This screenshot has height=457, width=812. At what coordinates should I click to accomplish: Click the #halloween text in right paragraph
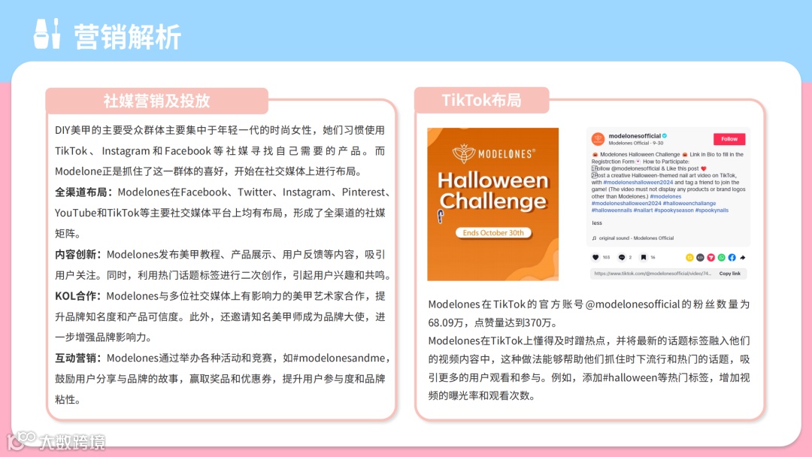click(x=630, y=377)
